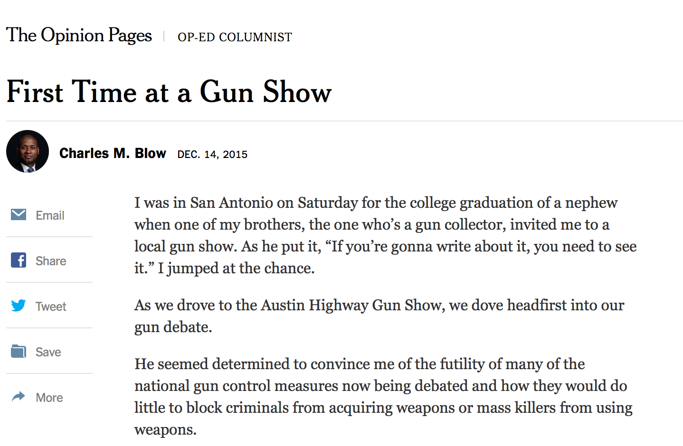This screenshot has width=683, height=446.
Task: Click the Tweet text label
Action: click(x=51, y=307)
